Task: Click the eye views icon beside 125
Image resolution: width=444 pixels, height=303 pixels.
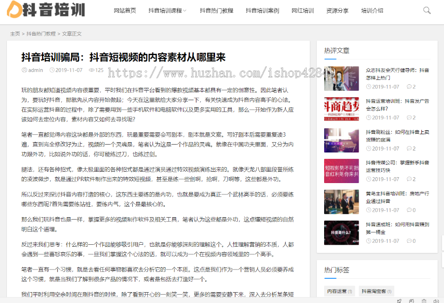Action: click(91, 70)
